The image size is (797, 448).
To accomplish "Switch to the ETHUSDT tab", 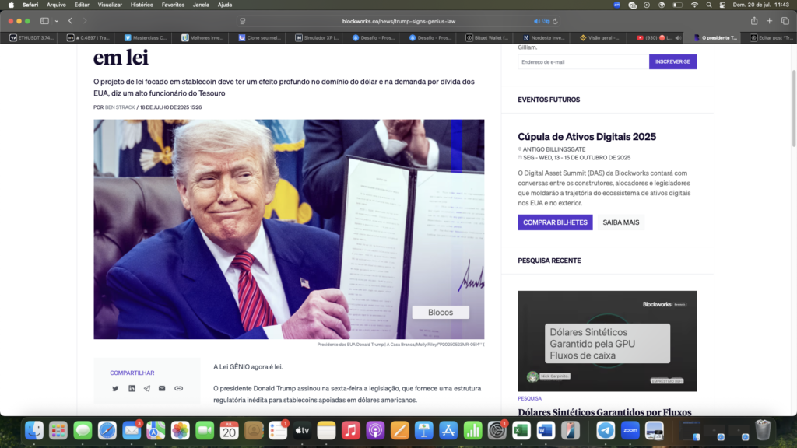I will click(x=31, y=37).
